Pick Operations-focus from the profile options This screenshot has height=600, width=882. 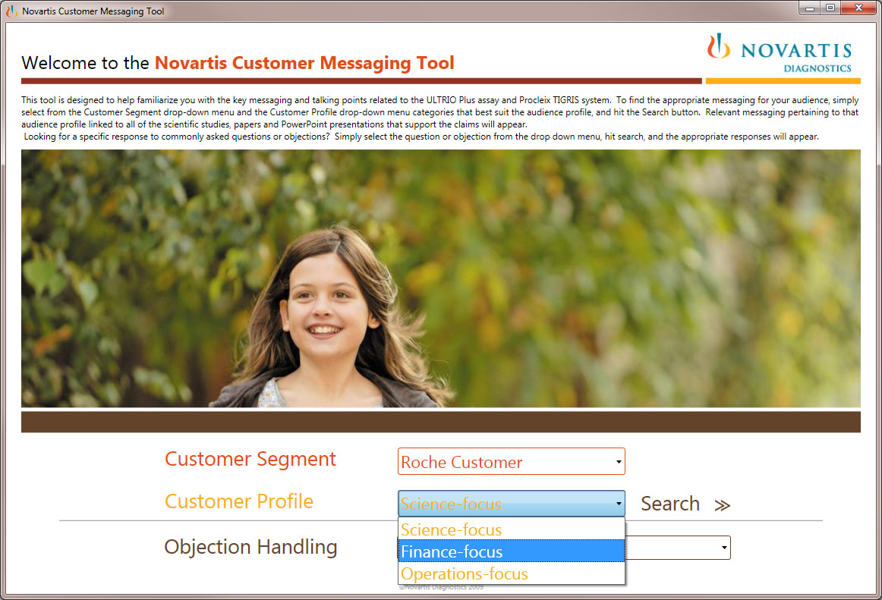(512, 573)
